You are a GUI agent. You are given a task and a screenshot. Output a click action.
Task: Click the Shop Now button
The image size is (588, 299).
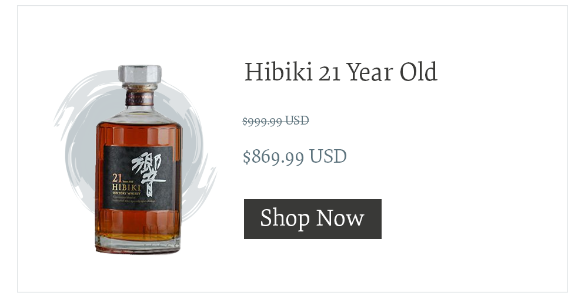pos(312,219)
